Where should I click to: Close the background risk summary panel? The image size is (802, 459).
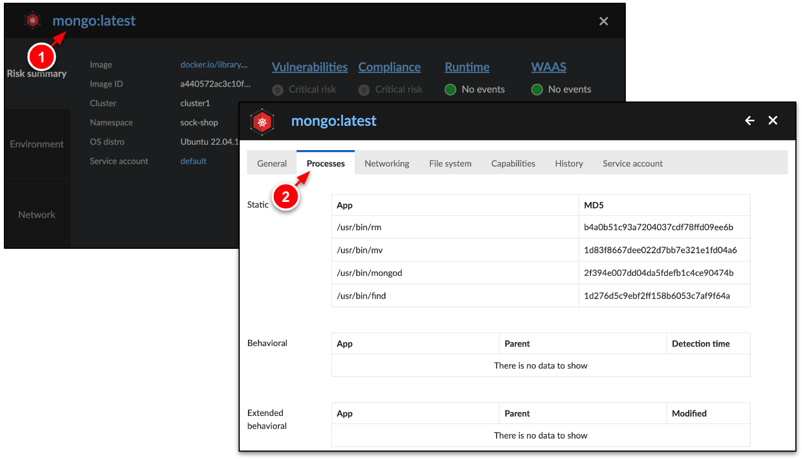pyautogui.click(x=604, y=21)
